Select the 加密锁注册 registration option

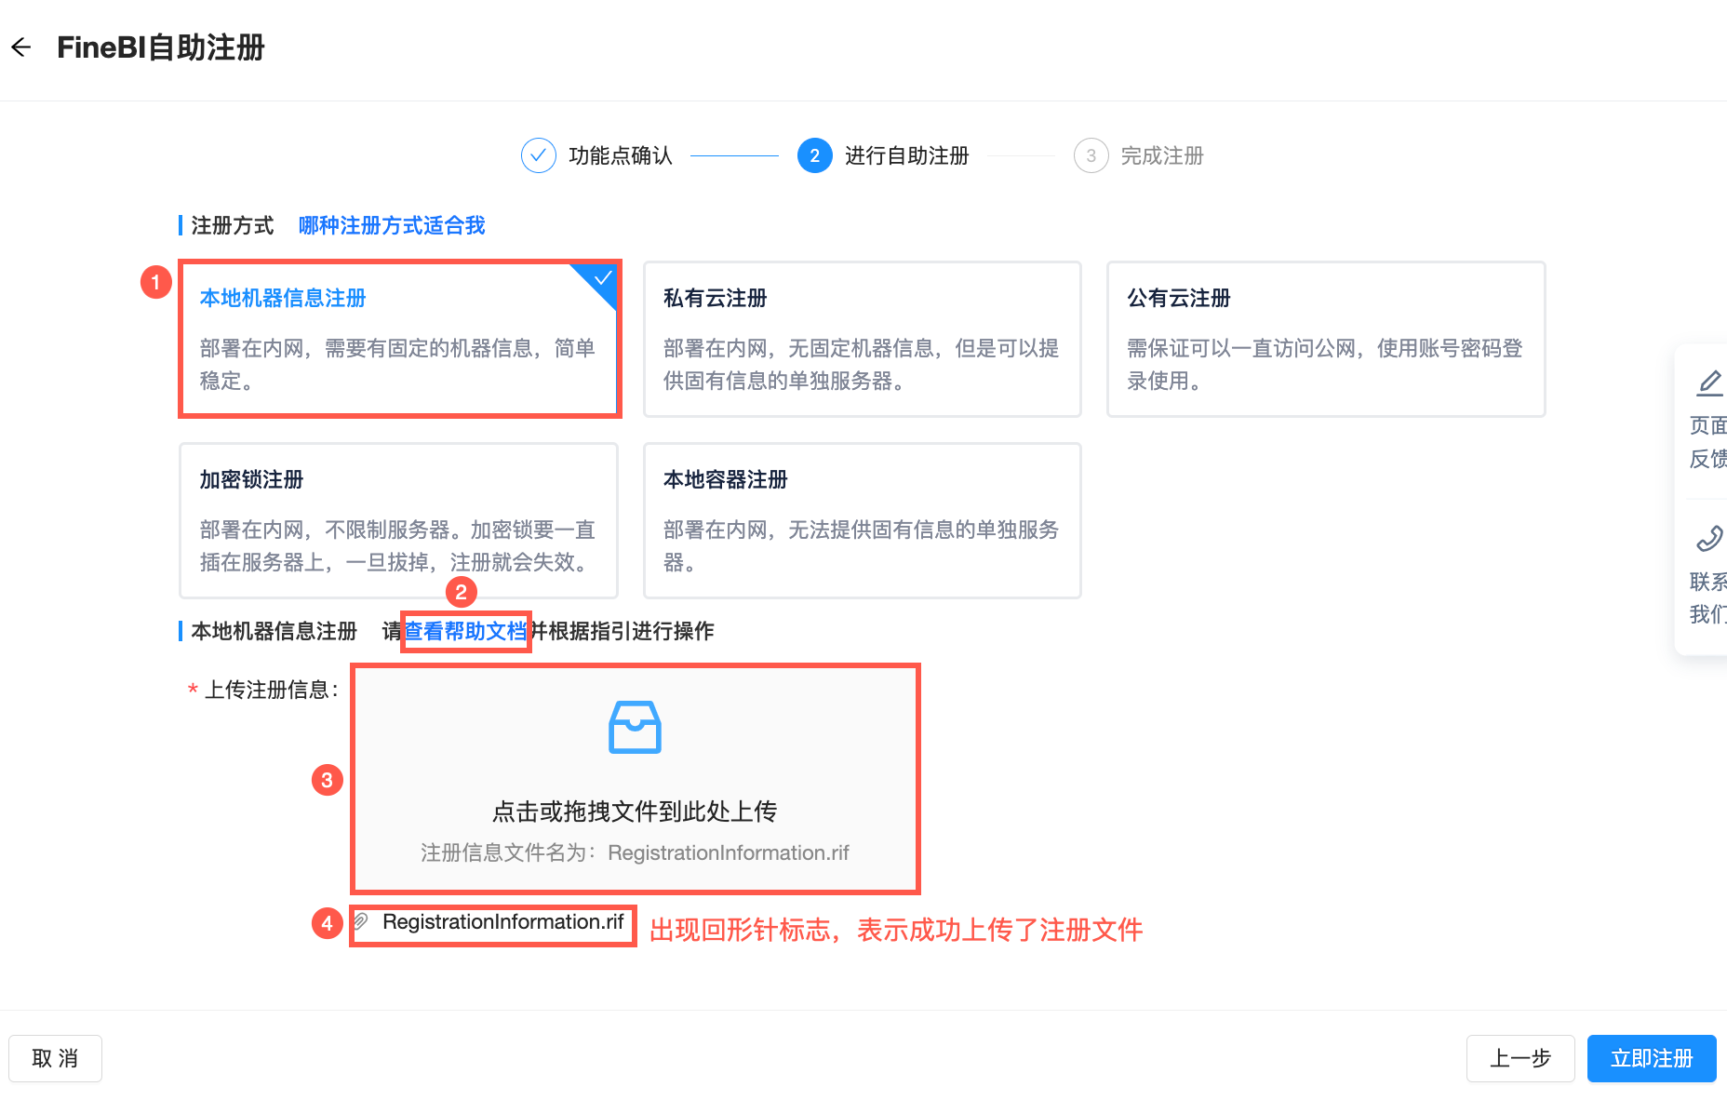click(399, 520)
